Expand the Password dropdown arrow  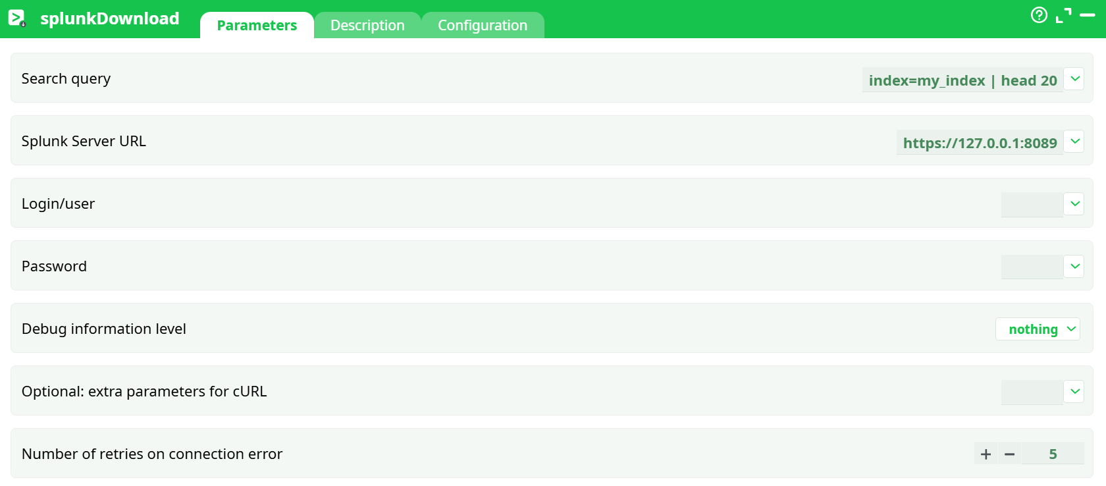[1074, 267]
